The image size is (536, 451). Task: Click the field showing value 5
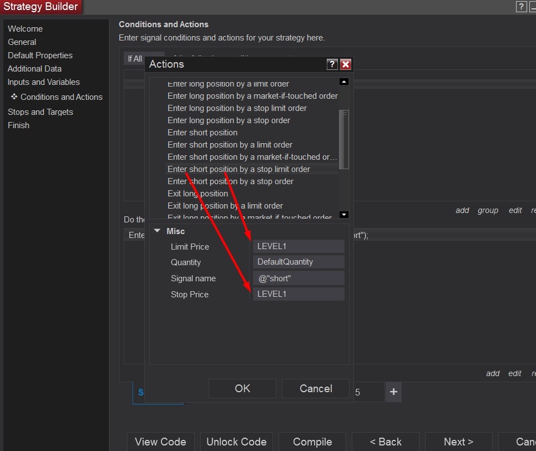tap(368, 392)
